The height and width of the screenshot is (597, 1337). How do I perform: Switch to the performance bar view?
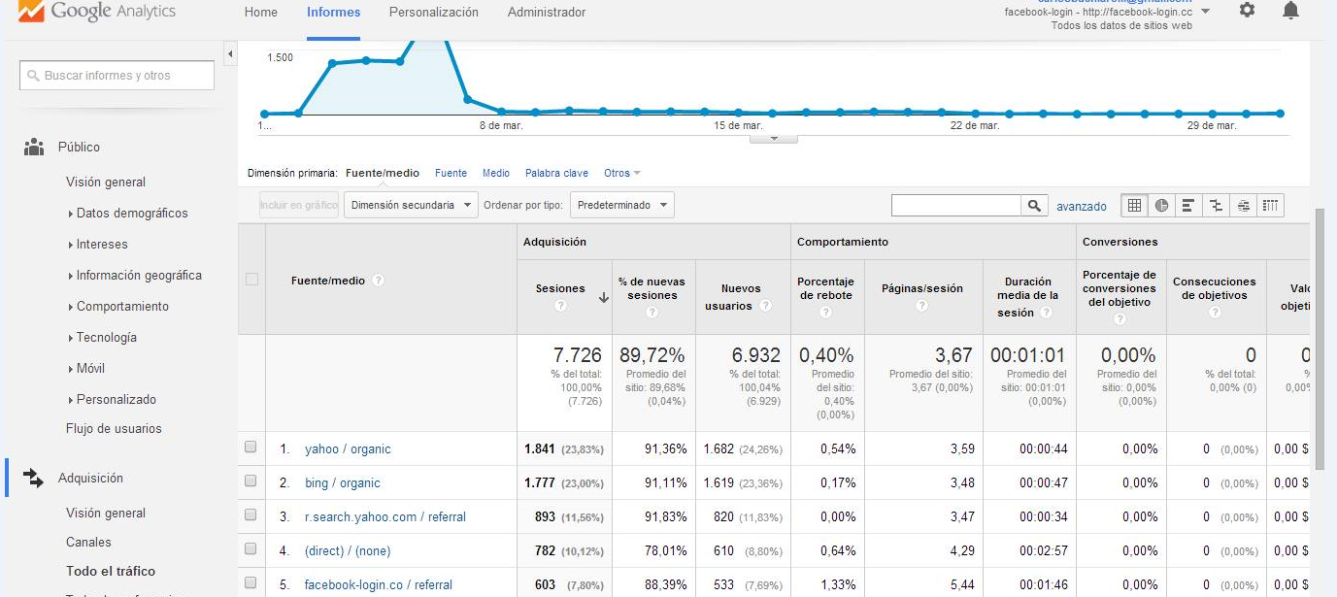[1188, 205]
